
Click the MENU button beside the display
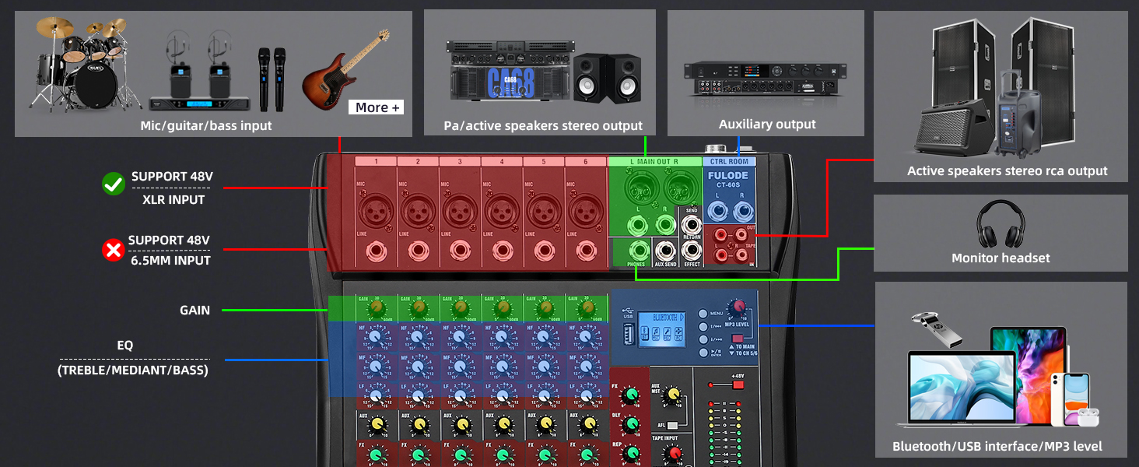702,313
